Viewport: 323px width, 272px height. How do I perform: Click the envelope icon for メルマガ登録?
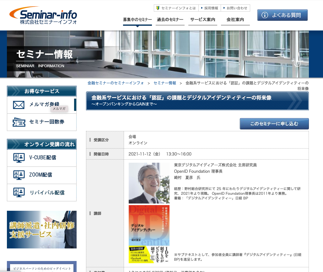click(19, 105)
